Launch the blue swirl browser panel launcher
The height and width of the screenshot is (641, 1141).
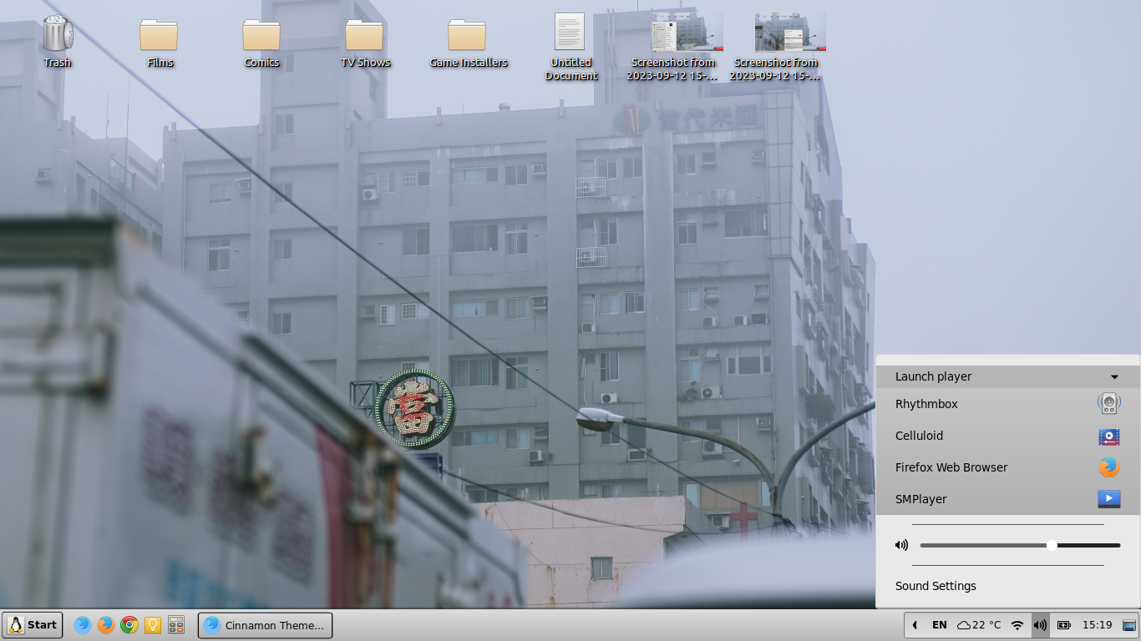82,624
